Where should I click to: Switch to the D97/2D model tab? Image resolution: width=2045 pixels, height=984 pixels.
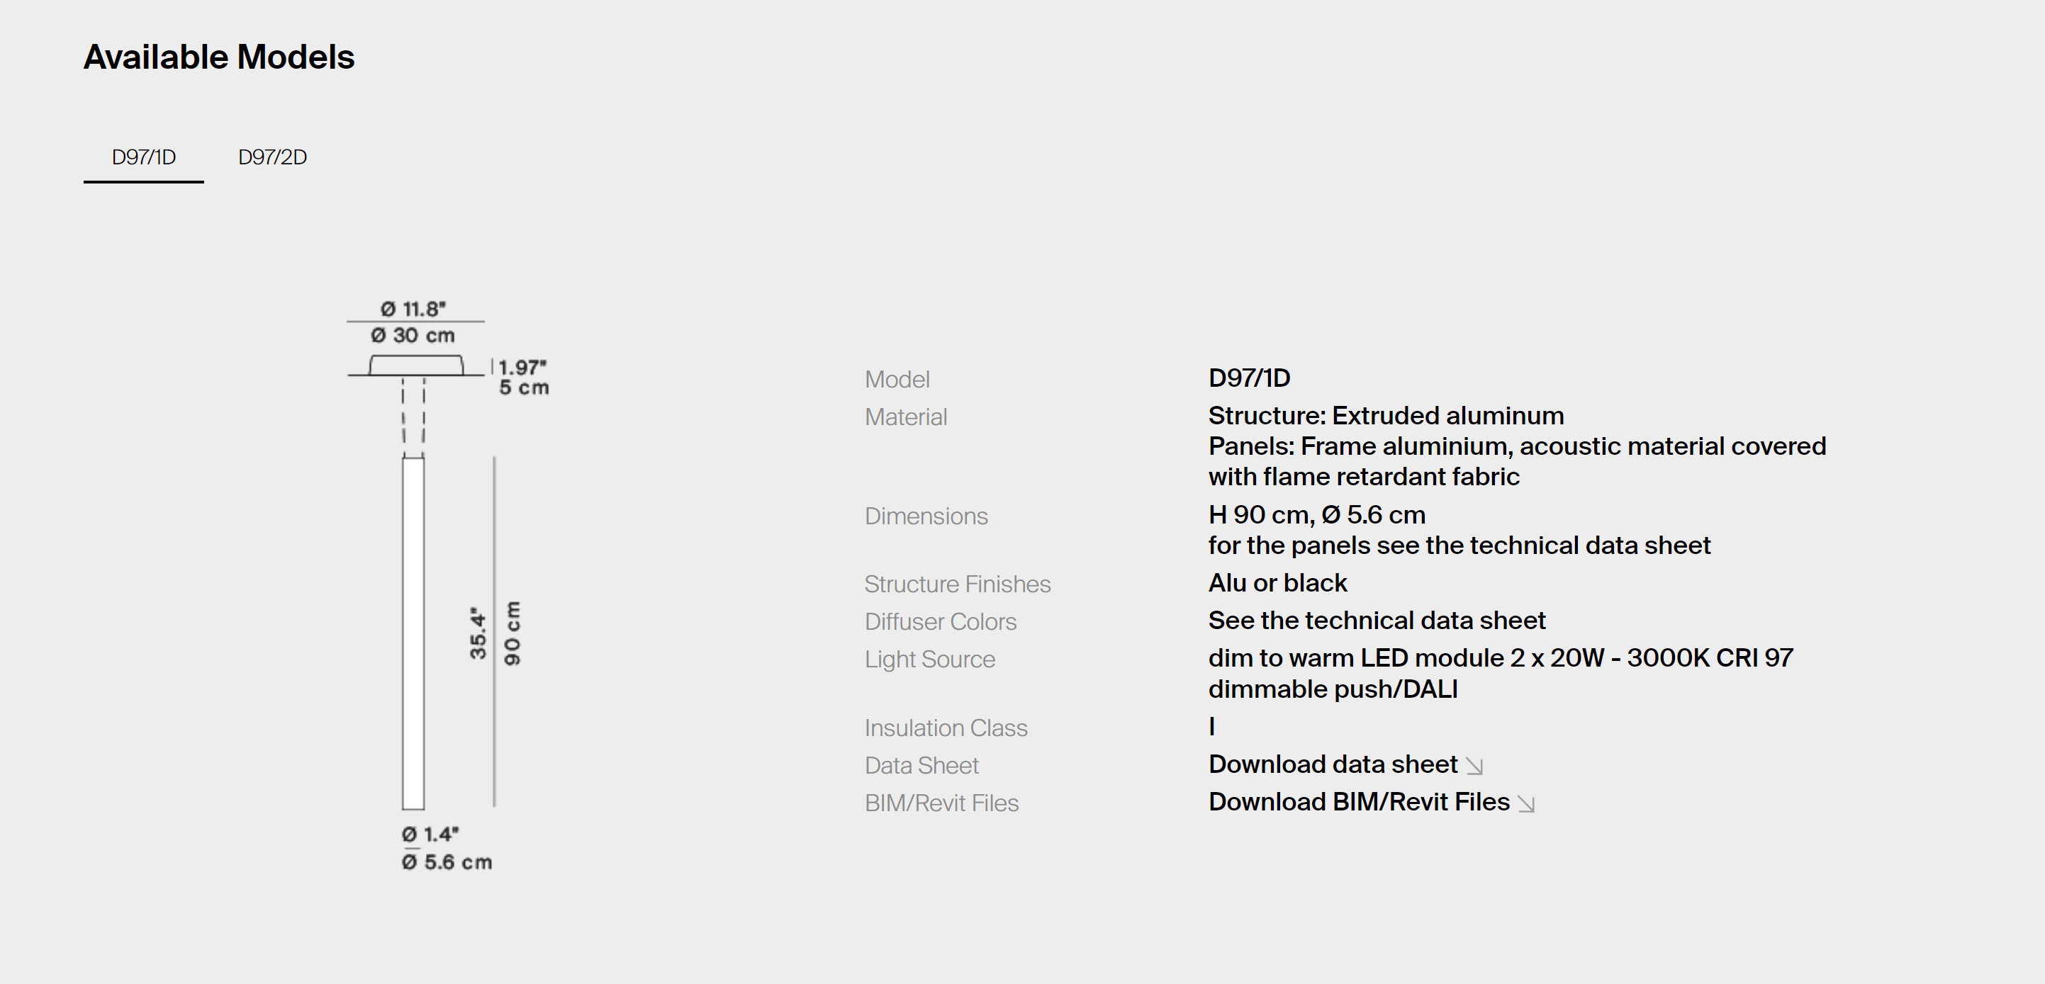[x=272, y=157]
